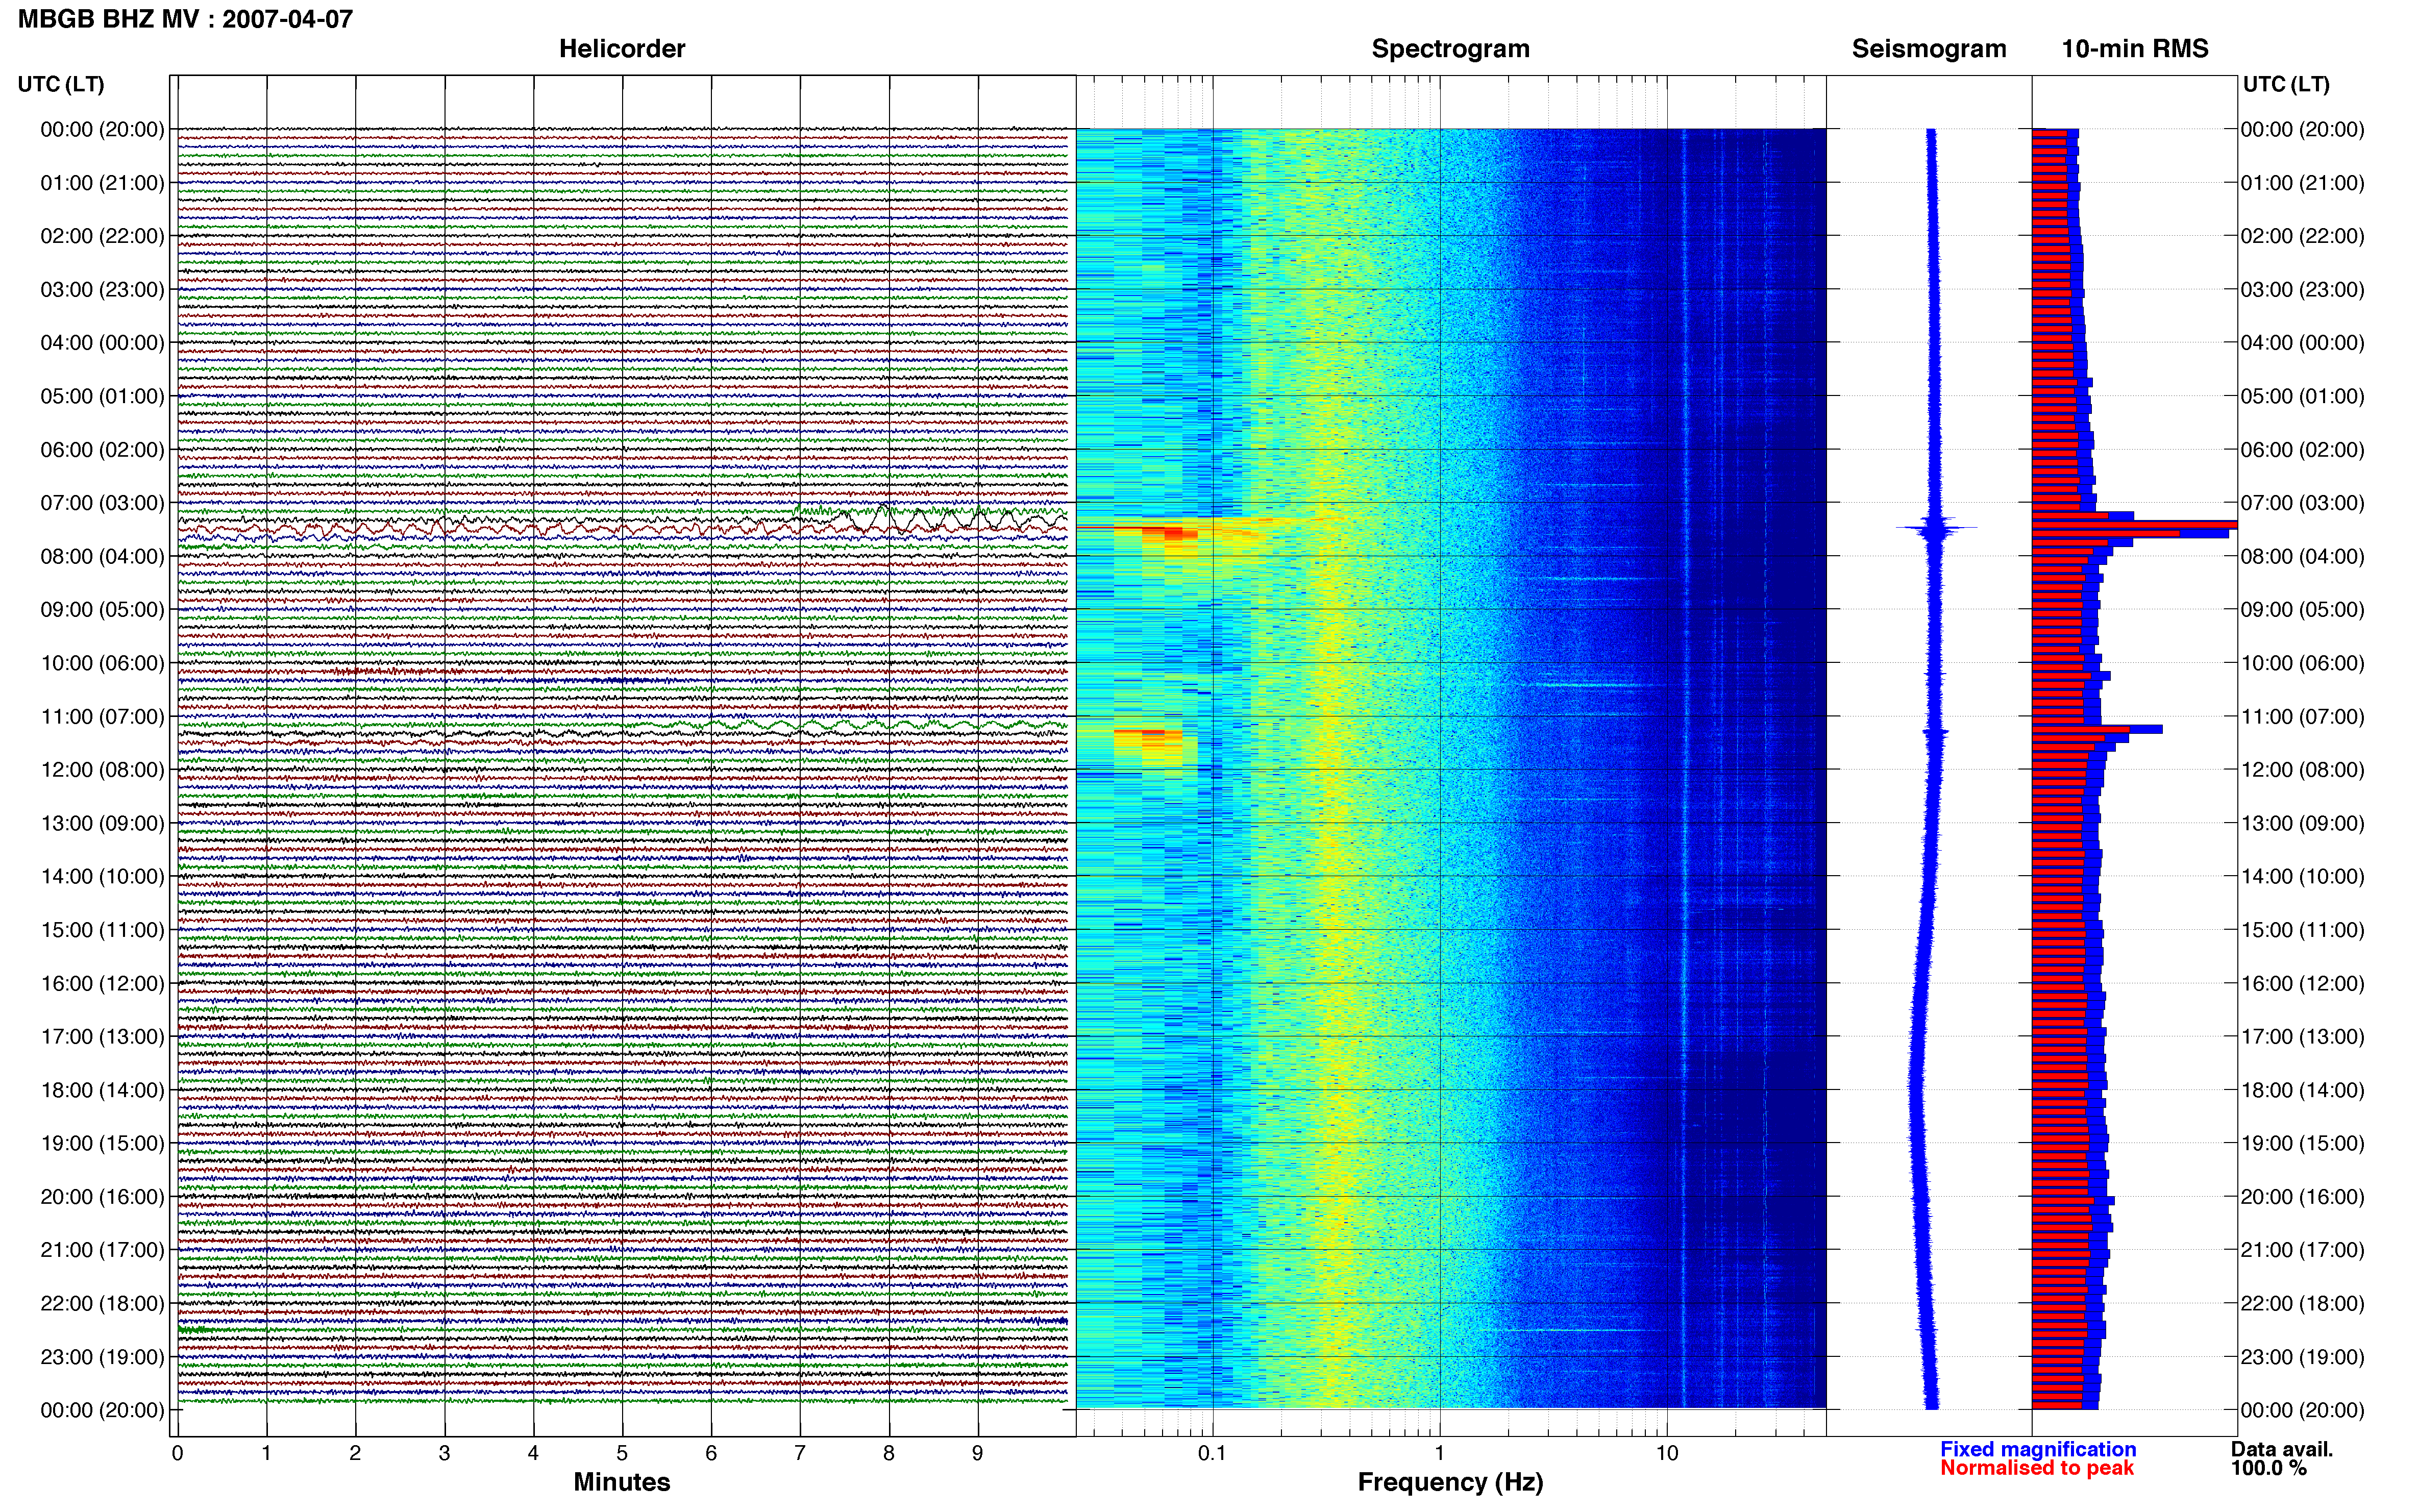
Task: Click the Data avail. label
Action: [2282, 1449]
